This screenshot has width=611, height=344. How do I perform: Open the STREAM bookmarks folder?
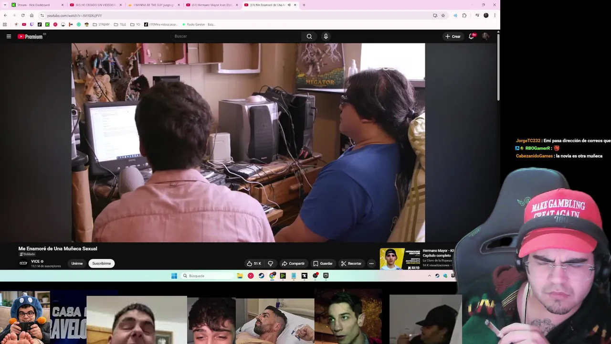coord(101,24)
